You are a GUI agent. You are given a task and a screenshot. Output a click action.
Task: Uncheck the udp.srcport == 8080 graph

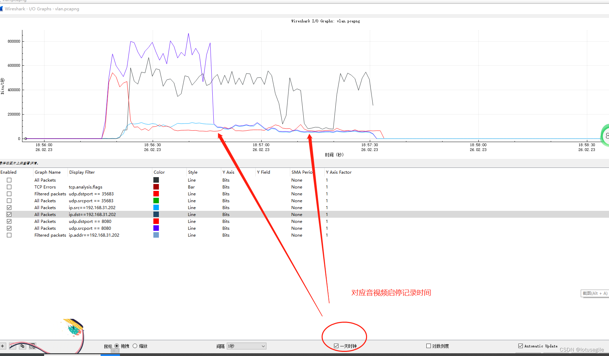[x=9, y=228]
